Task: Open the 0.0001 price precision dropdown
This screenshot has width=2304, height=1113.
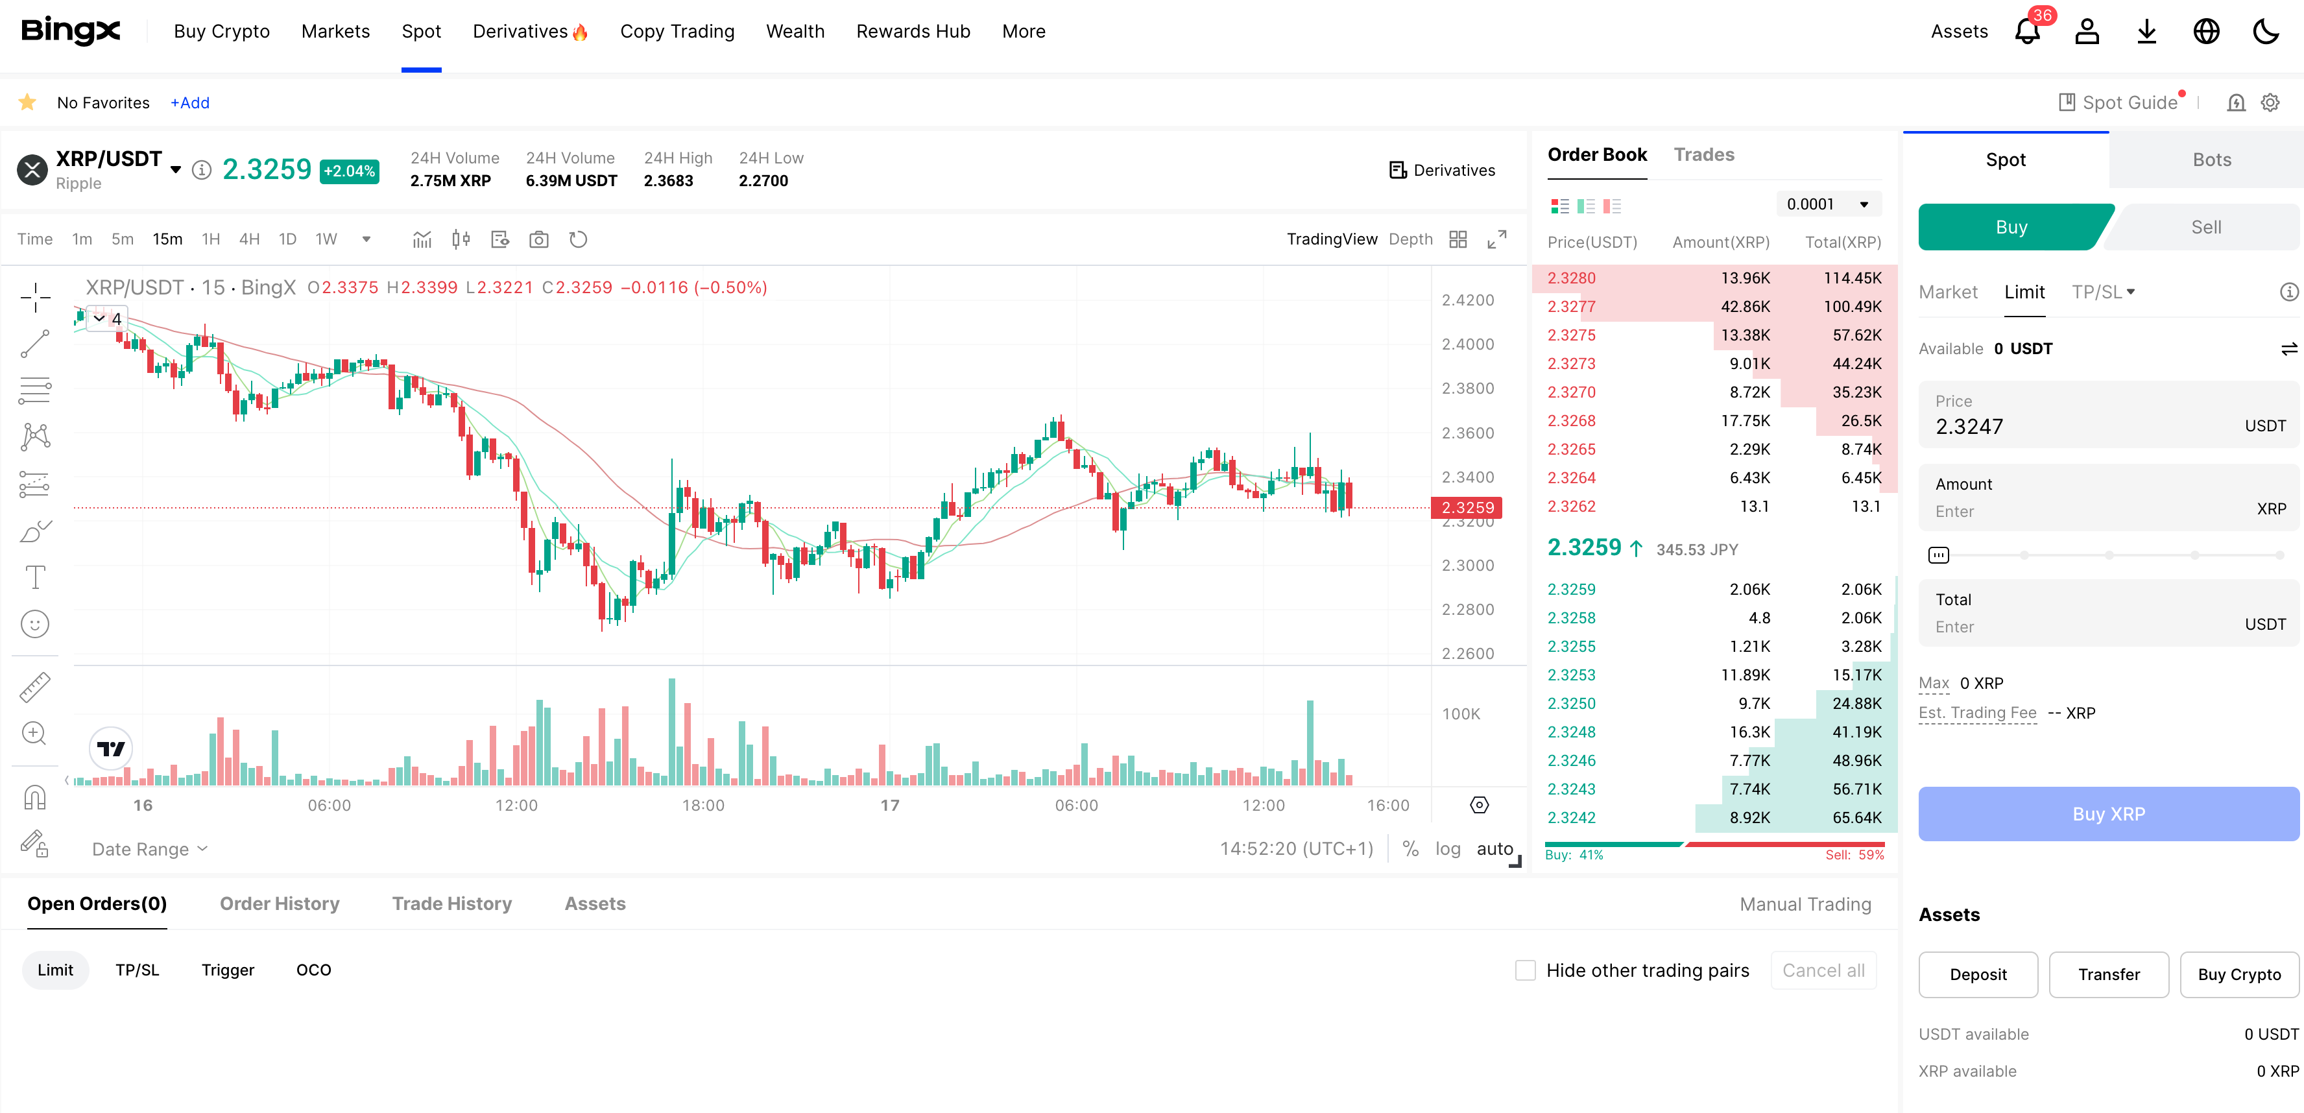Action: 1828,204
